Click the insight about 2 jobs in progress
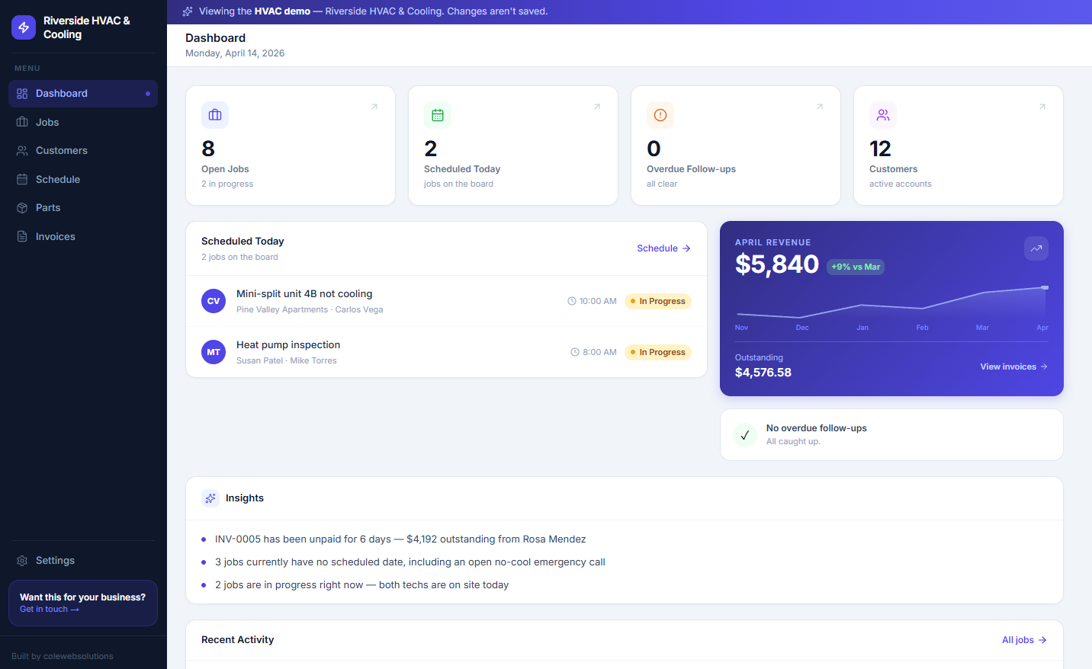 point(361,585)
